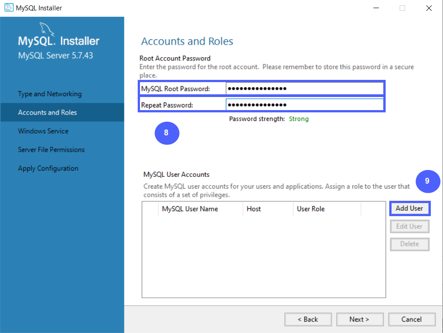The image size is (443, 333).
Task: Click the Back button
Action: click(308, 319)
